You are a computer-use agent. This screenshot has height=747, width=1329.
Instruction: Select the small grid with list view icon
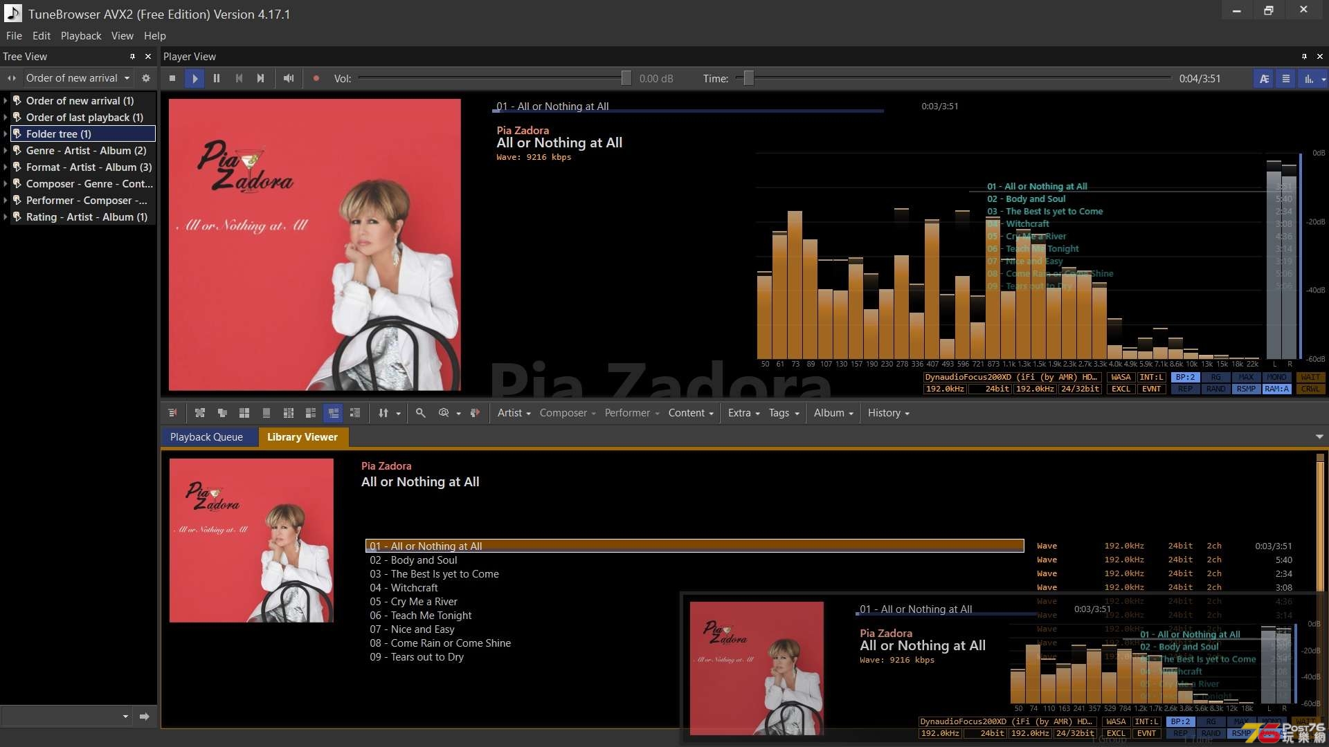pyautogui.click(x=289, y=413)
